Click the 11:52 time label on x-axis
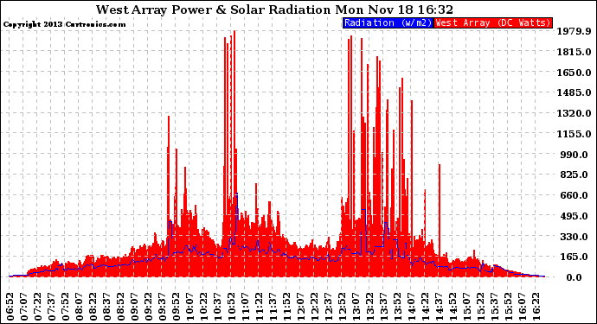The image size is (597, 324). 286,307
